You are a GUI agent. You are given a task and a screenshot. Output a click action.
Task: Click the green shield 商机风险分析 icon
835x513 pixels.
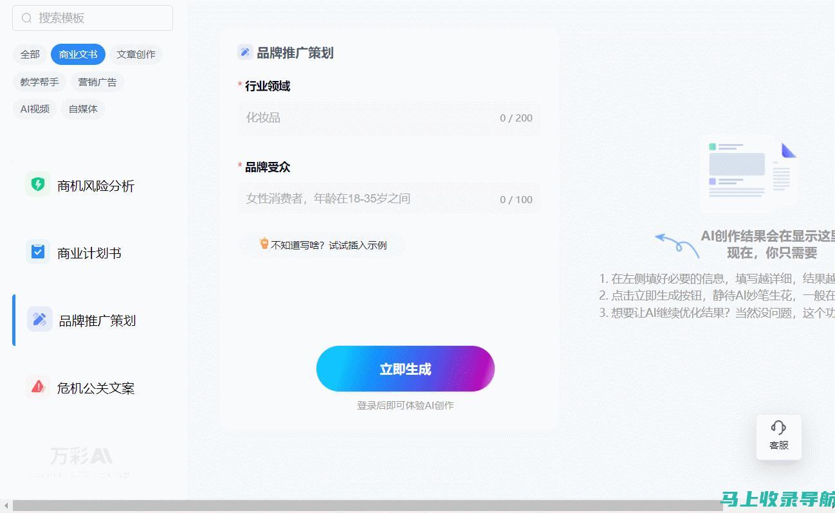click(x=38, y=184)
